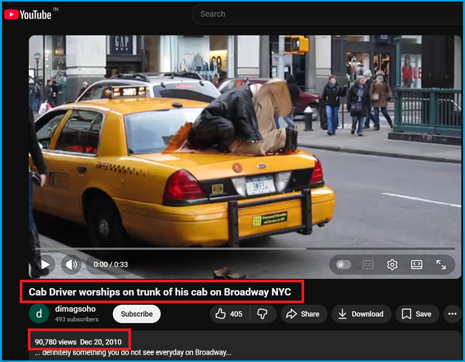This screenshot has height=362, width=465.
Task: Mute the video using the speaker icon
Action: pyautogui.click(x=72, y=265)
